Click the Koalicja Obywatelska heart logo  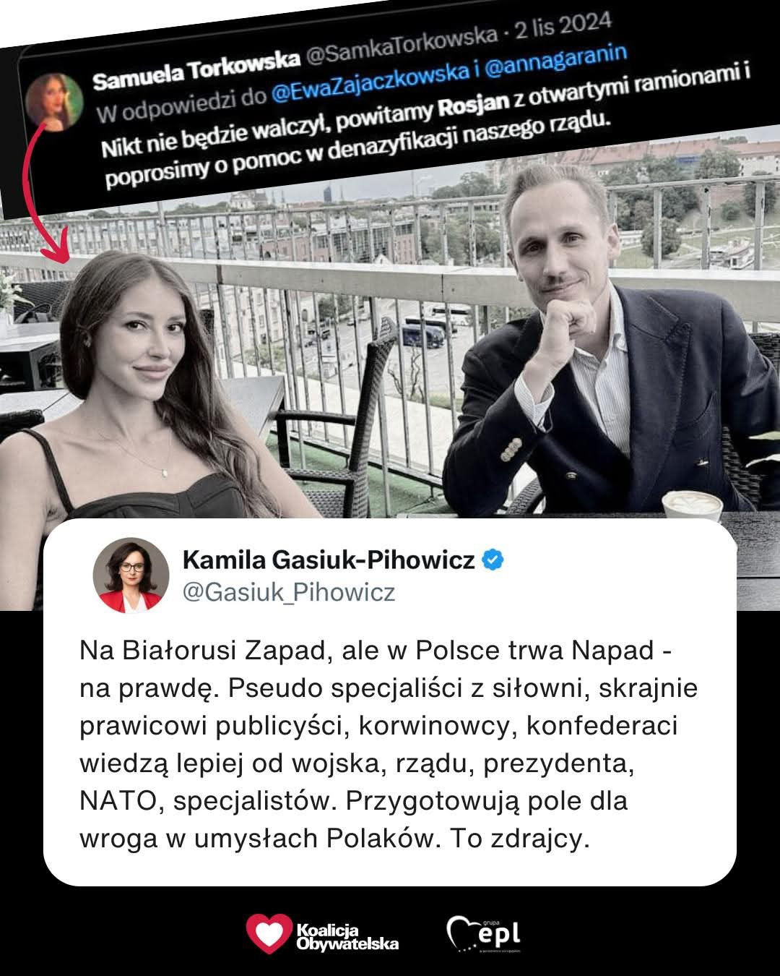[x=266, y=934]
